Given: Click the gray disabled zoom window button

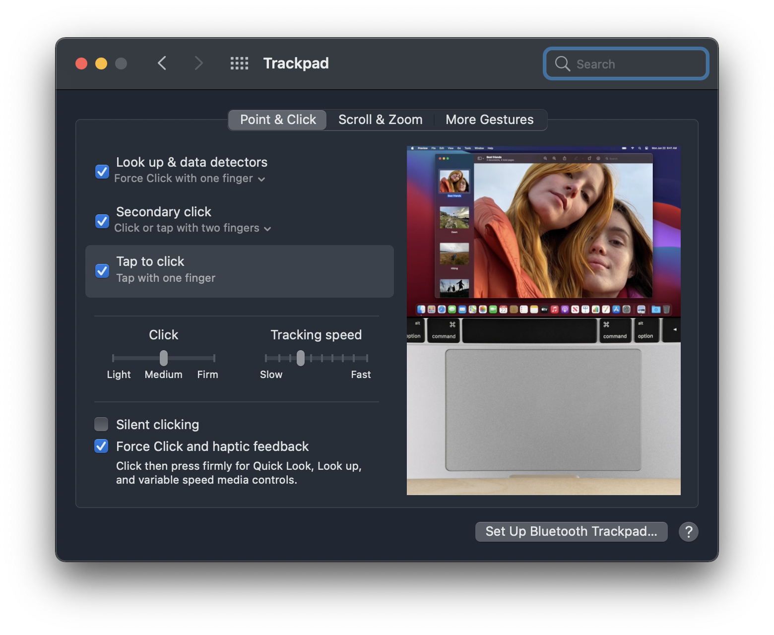Looking at the screenshot, I should coord(121,63).
